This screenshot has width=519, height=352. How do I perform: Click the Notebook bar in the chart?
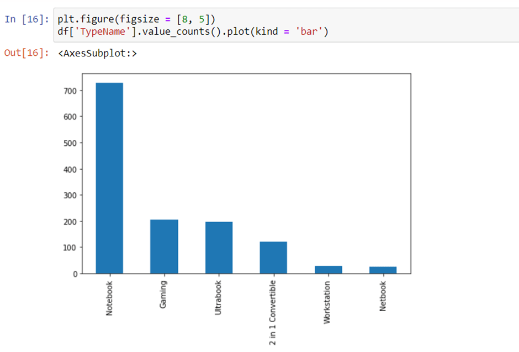109,178
